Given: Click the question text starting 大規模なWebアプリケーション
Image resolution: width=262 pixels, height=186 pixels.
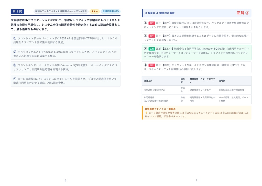Looking at the screenshot, I should (x=65, y=25).
